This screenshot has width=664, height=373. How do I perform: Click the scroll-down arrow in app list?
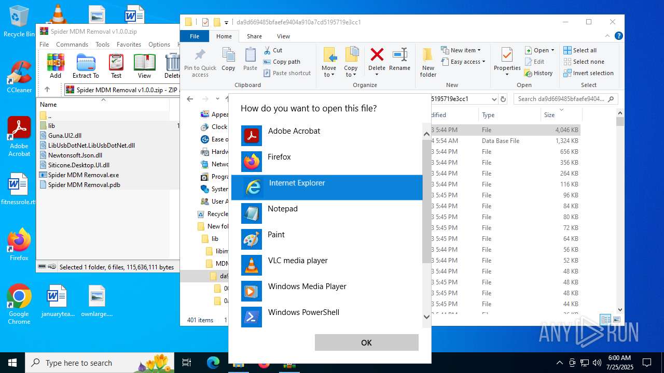tap(426, 317)
